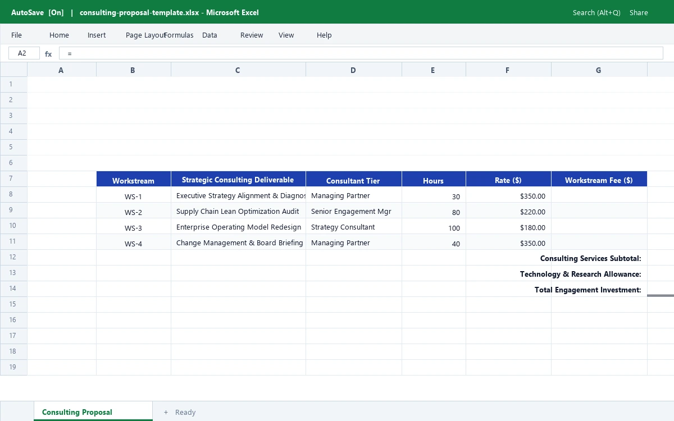The width and height of the screenshot is (674, 421).
Task: Click the Share button
Action: pos(639,12)
